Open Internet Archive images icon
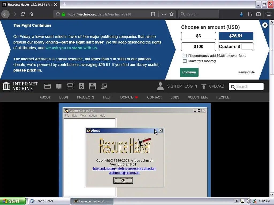The width and height of the screenshot is (274, 205). coord(104,86)
